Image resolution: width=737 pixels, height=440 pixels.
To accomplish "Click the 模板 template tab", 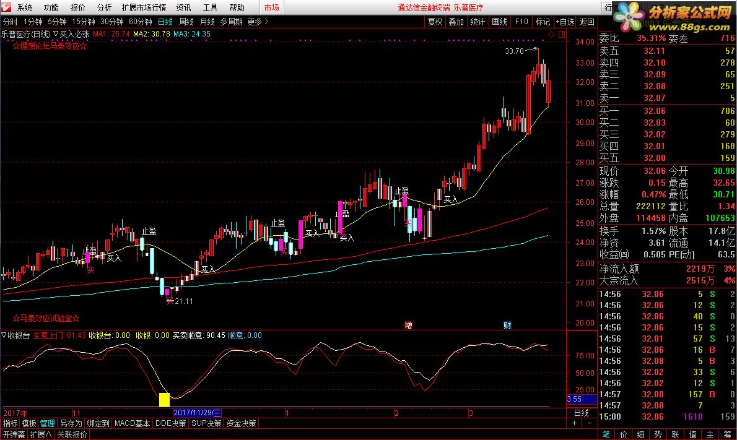I will (28, 423).
